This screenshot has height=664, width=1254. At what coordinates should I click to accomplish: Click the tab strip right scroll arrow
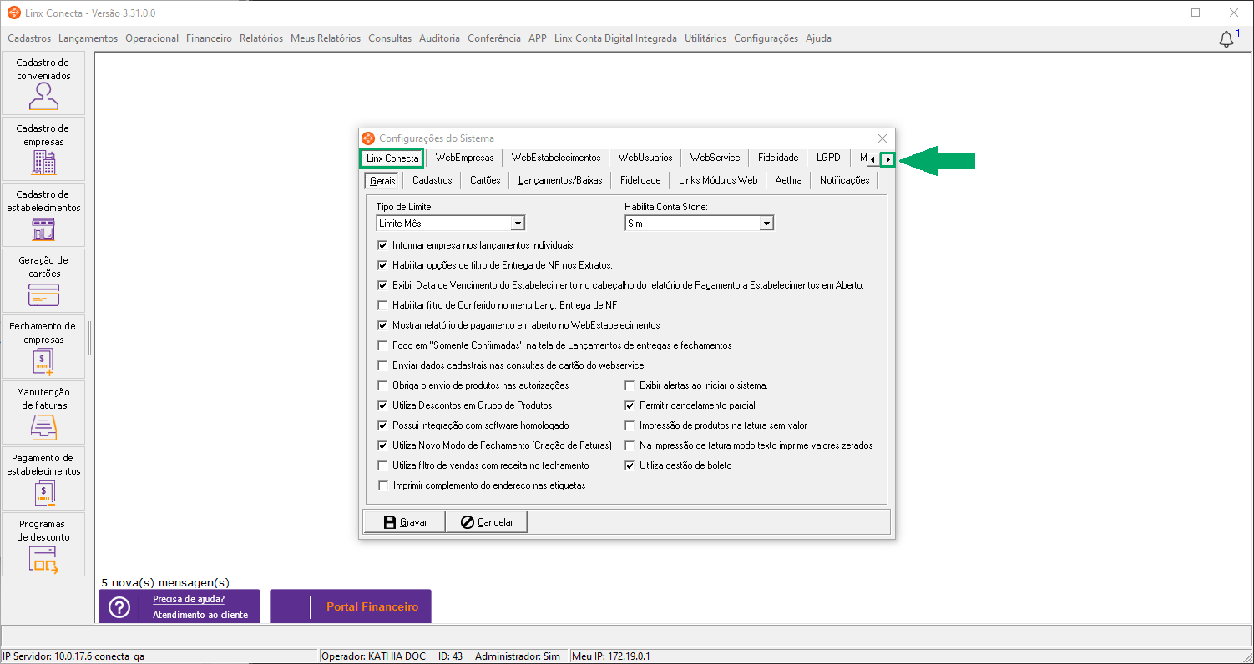tap(887, 159)
